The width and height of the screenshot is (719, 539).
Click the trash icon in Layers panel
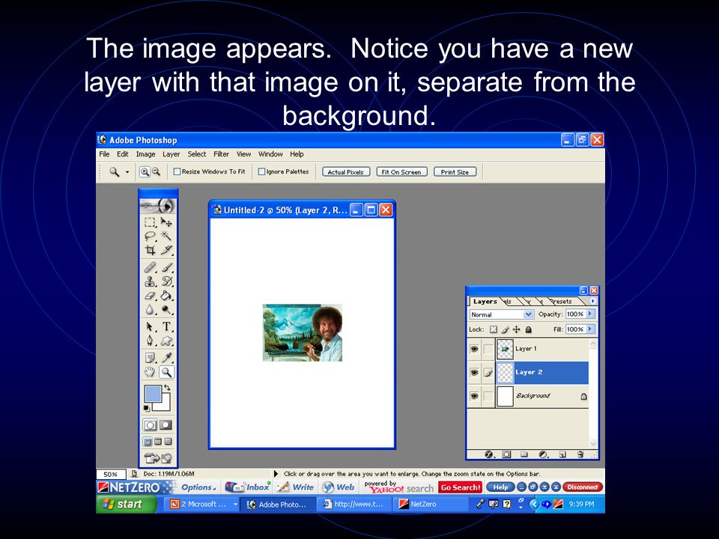click(x=580, y=454)
